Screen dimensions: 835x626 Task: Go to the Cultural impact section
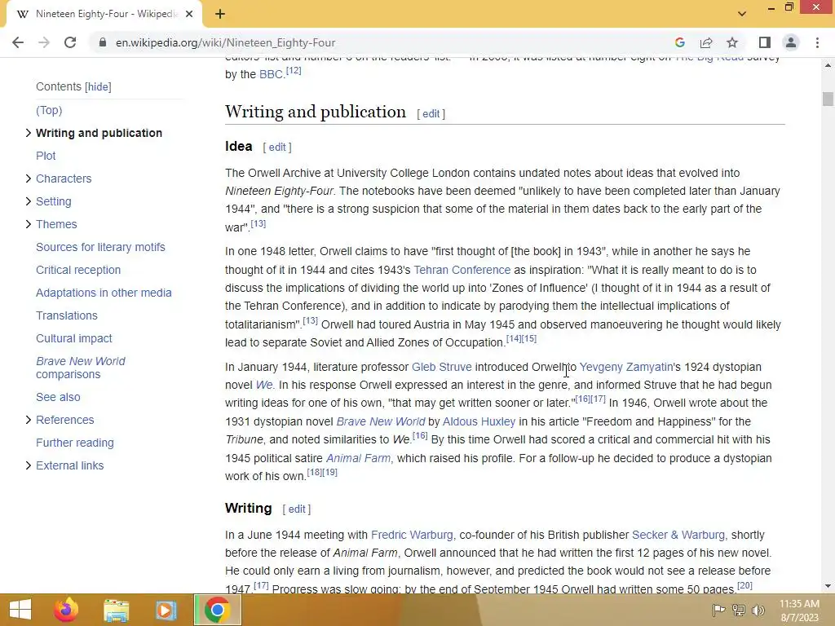coord(74,338)
